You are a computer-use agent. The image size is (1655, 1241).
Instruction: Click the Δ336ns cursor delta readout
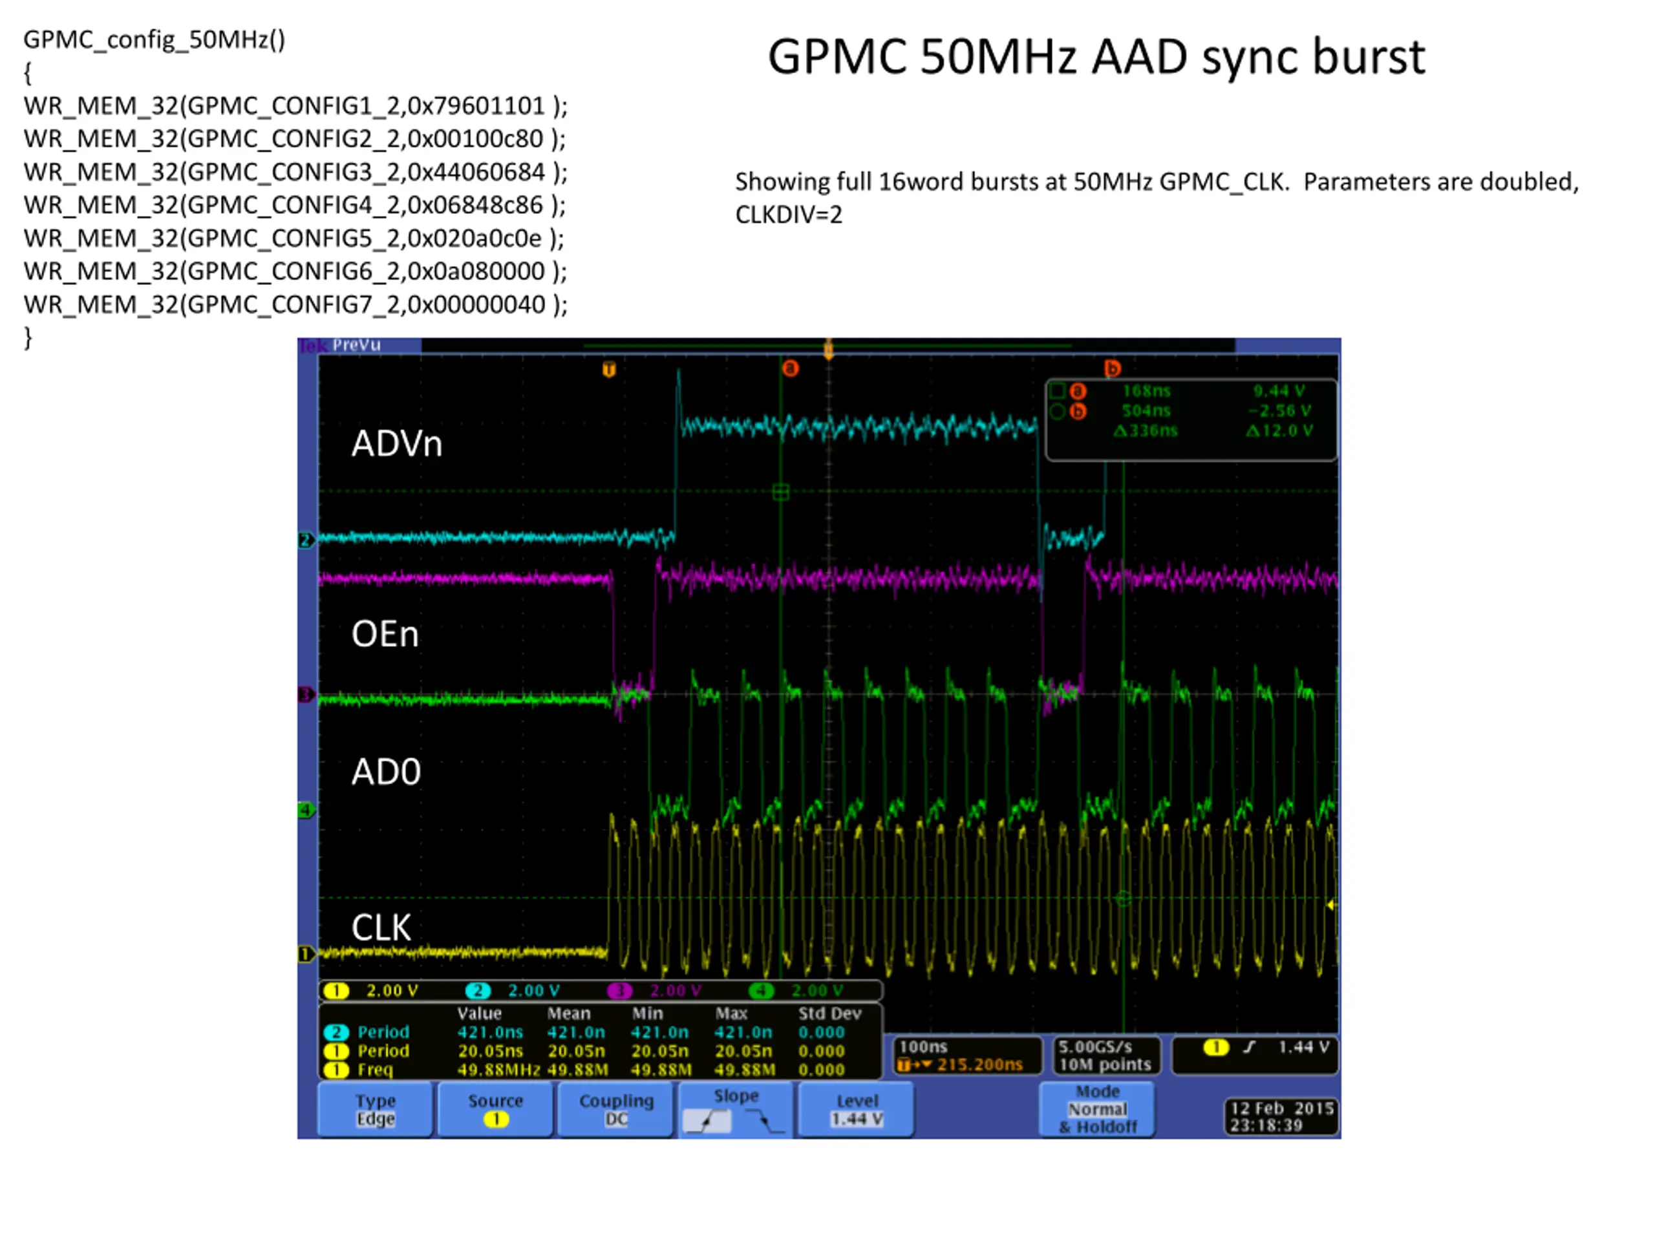coord(1145,431)
